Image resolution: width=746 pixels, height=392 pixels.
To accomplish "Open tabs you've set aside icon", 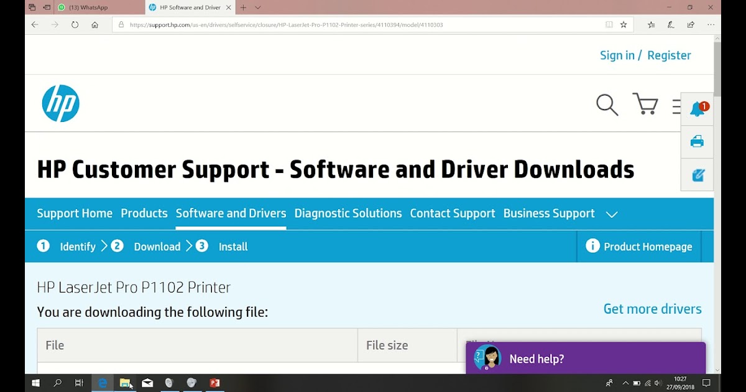I will [x=32, y=7].
